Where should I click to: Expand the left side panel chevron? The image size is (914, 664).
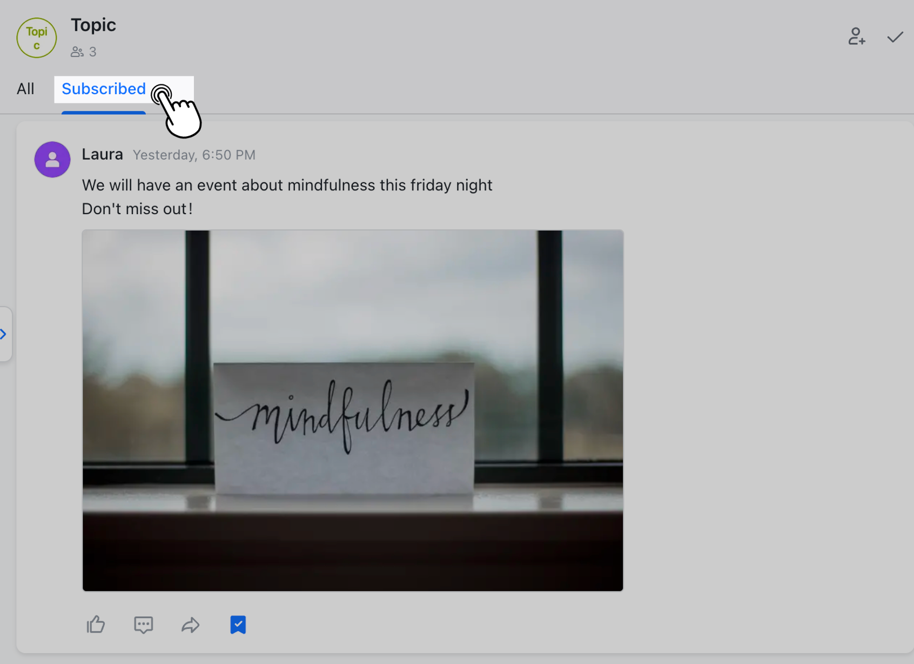(4, 334)
